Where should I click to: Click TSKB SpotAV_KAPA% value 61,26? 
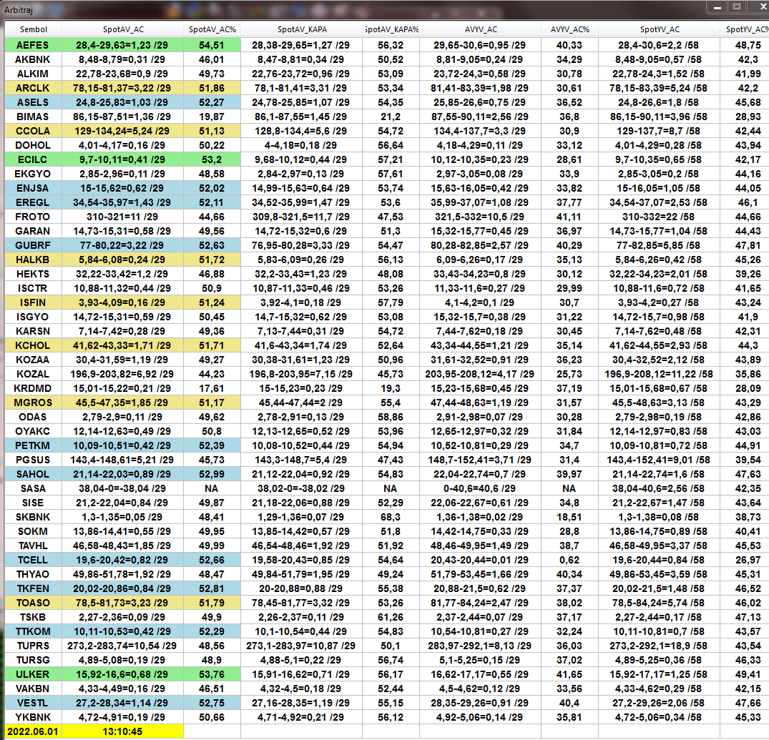[x=391, y=617]
